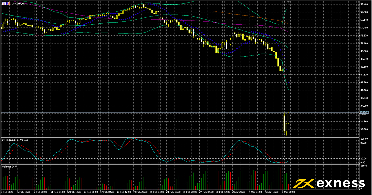The height and width of the screenshot is (195, 372).
Task: Click the 6 Mar 20:00 time label
Action: [288, 192]
